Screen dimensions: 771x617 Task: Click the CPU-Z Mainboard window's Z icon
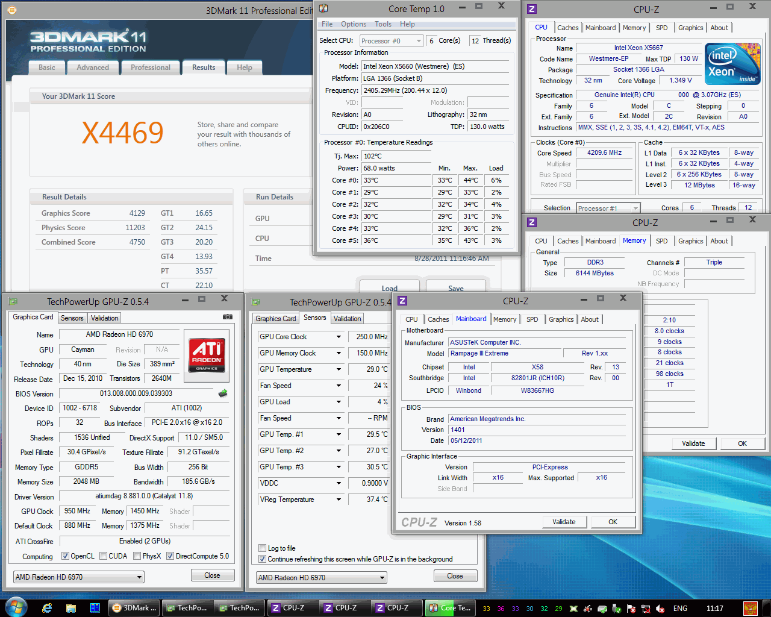click(x=402, y=301)
